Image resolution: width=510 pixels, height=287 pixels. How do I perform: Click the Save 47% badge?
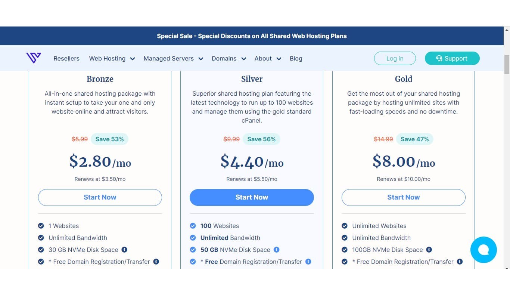415,139
